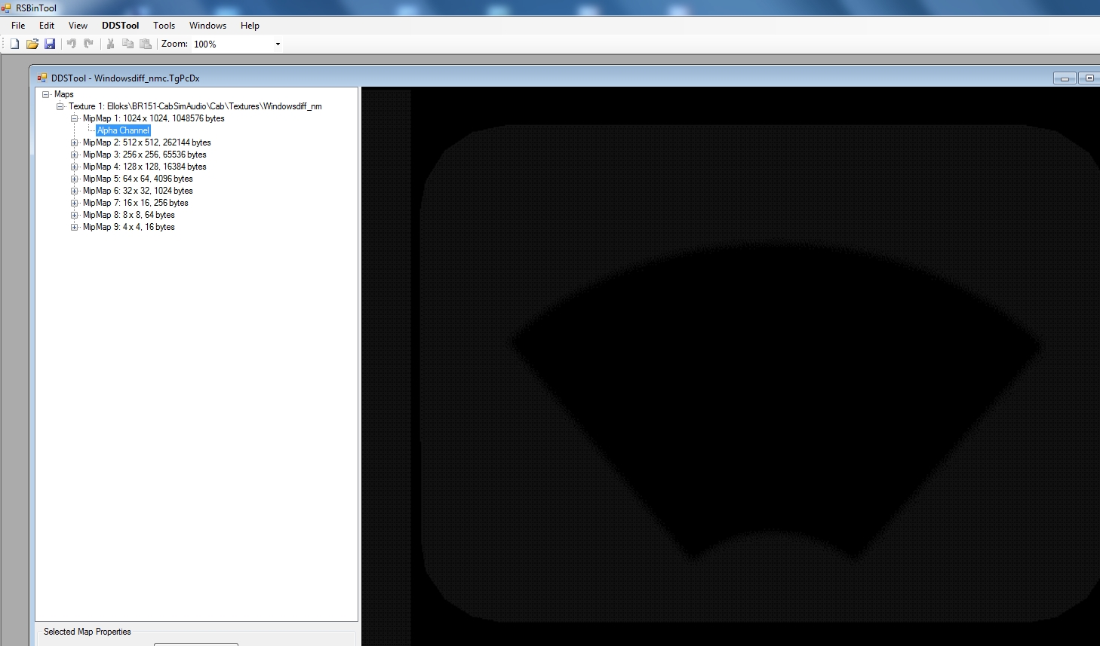Select MipMap 4: 128 x 128 entry
Image resolution: width=1100 pixels, height=646 pixels.
coord(145,167)
